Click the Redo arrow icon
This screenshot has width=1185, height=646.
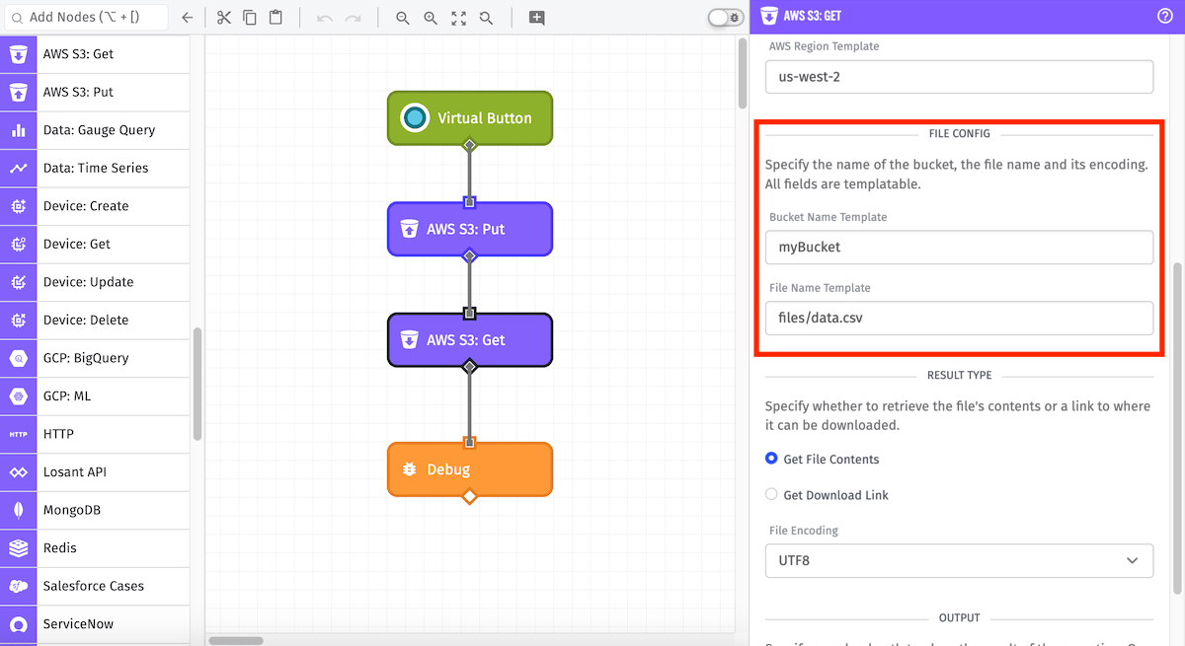(353, 18)
